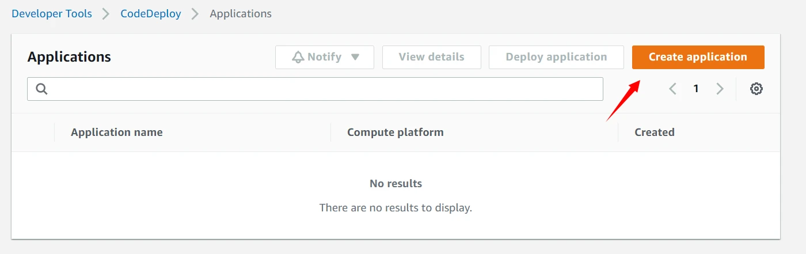Click the Applications panel heading

pos(69,57)
